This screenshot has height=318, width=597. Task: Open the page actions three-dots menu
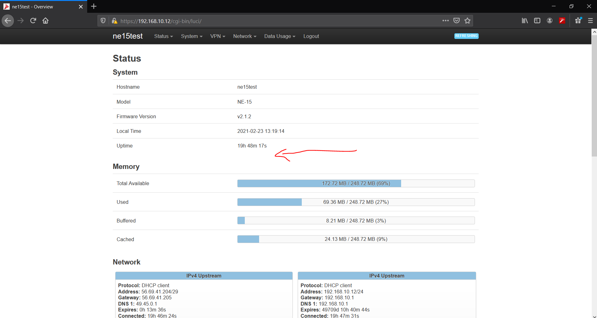click(x=446, y=21)
